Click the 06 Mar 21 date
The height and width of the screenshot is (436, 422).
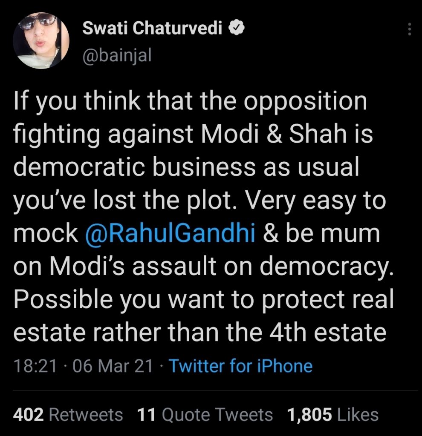[113, 366]
